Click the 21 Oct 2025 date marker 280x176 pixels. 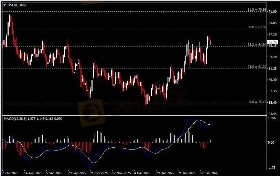[x=99, y=173]
